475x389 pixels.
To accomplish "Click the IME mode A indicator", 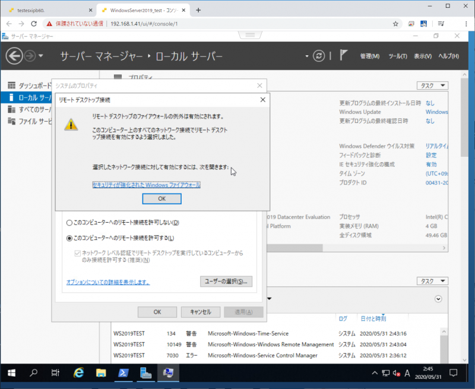I will [407, 373].
